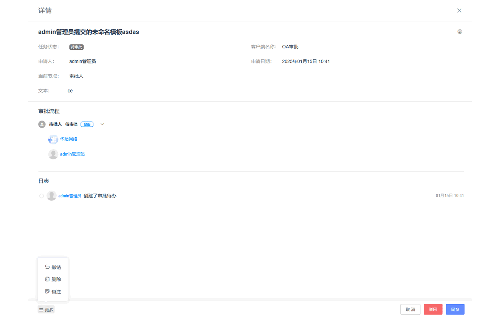Viewport: 499px width, 317px height.
Task: Click admin管理员 avatar in approval flow
Action: (53, 154)
